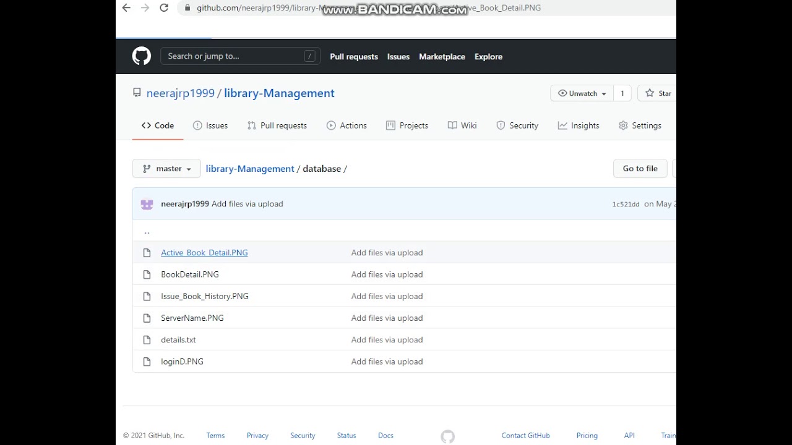Open the BookDetail.PNG file
792x445 pixels.
click(x=190, y=274)
